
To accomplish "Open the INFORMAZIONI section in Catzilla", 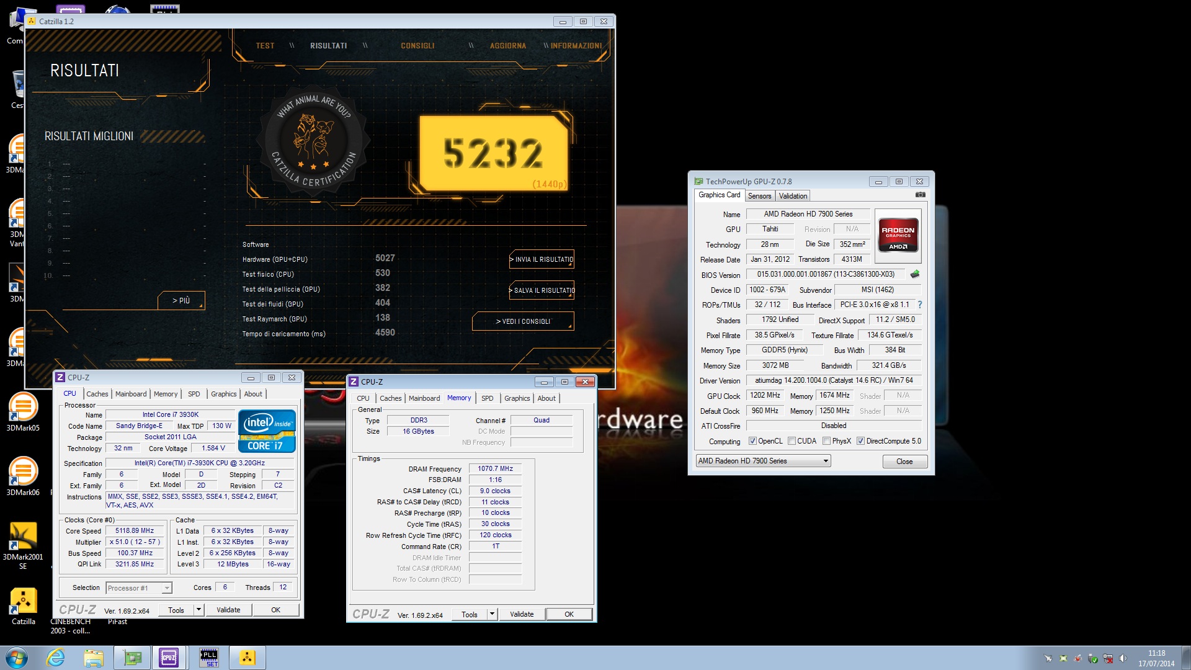I will (576, 46).
